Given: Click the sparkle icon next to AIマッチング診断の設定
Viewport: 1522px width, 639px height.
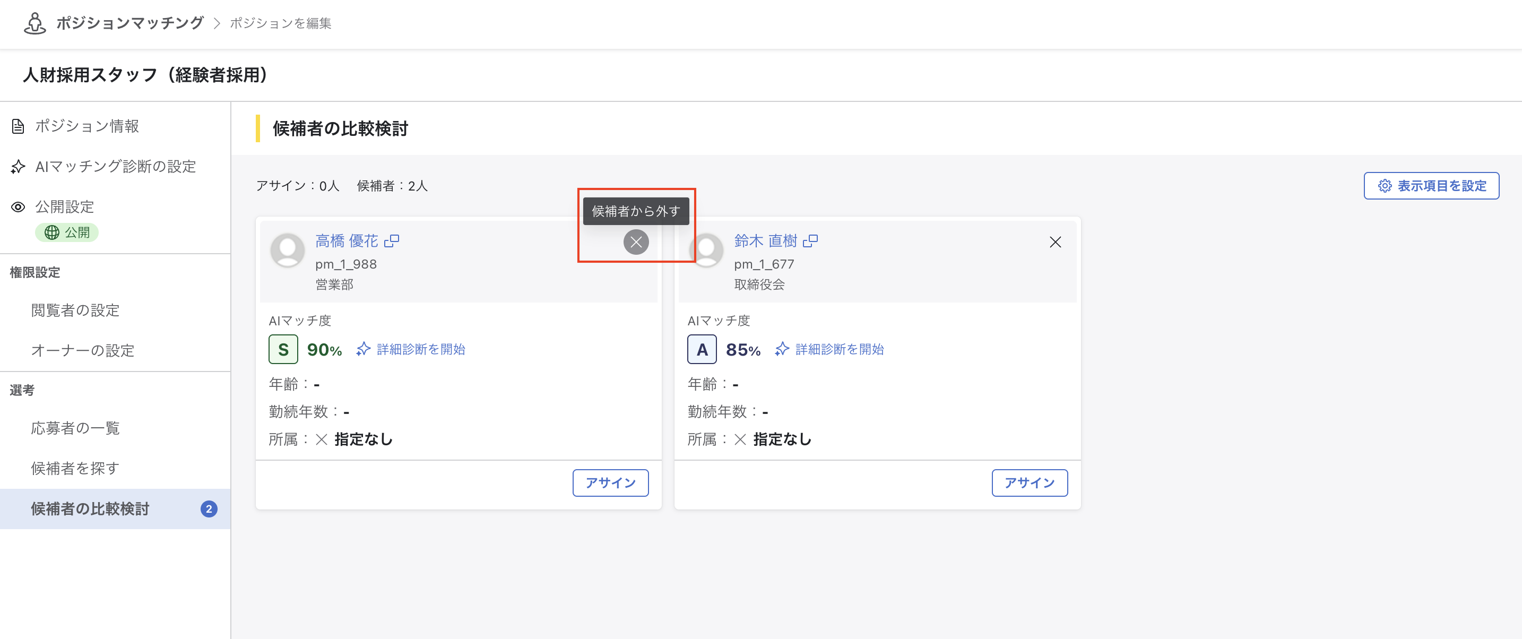Looking at the screenshot, I should (19, 167).
